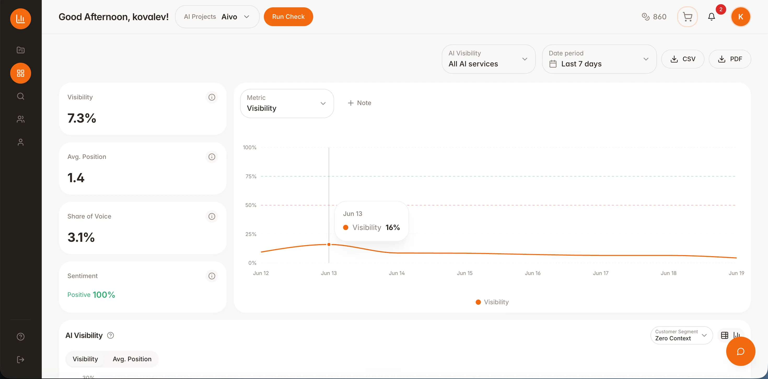Open the help question-mark sidebar icon
The width and height of the screenshot is (768, 379).
coord(21,337)
